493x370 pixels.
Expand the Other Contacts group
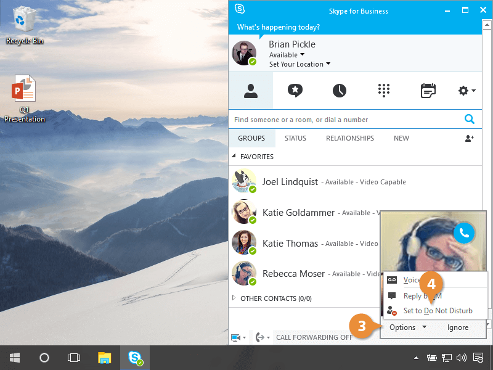234,298
